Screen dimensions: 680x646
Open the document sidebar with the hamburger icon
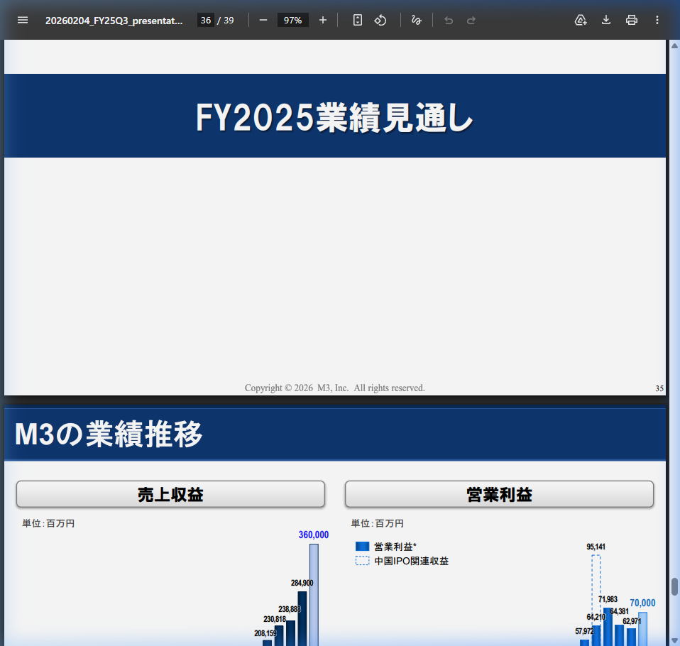point(23,20)
